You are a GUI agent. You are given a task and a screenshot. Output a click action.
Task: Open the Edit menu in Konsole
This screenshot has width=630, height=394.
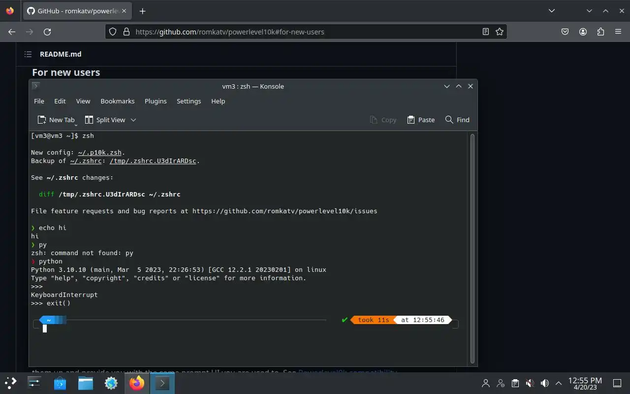(x=60, y=101)
